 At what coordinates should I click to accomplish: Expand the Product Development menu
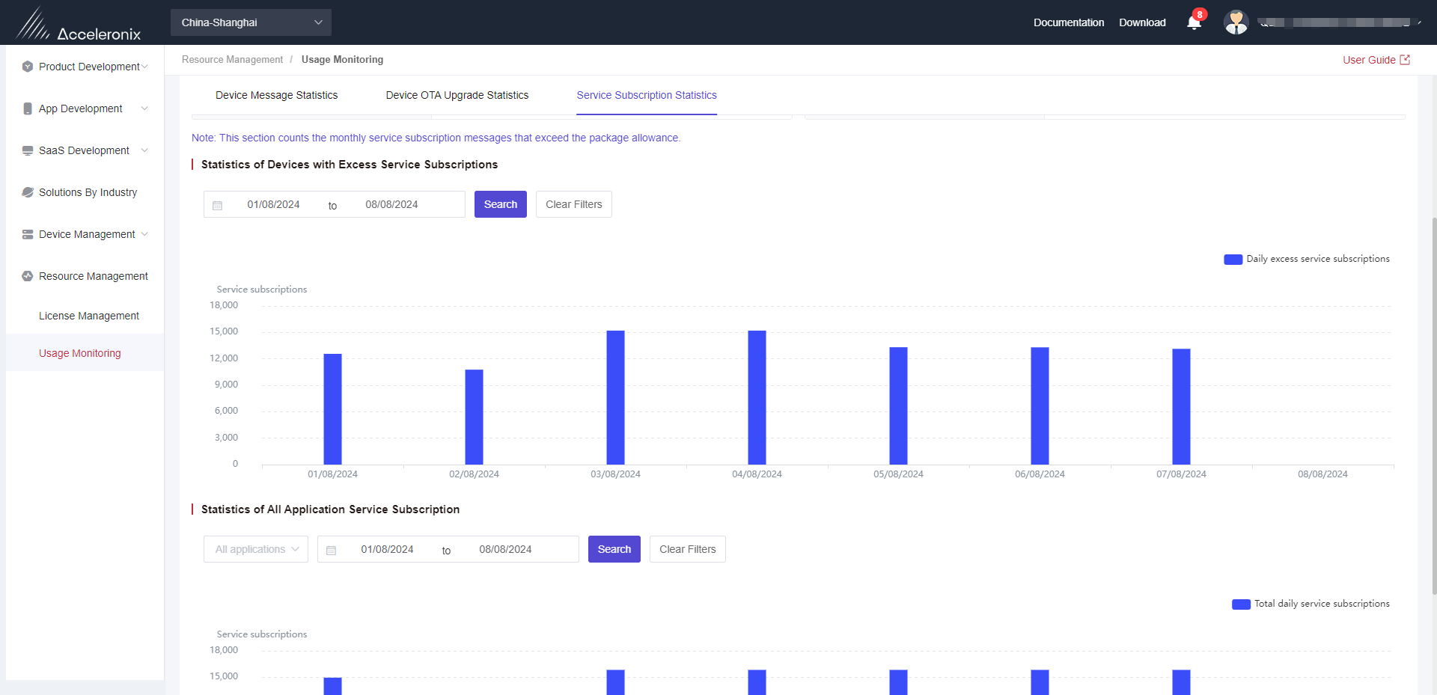point(144,67)
